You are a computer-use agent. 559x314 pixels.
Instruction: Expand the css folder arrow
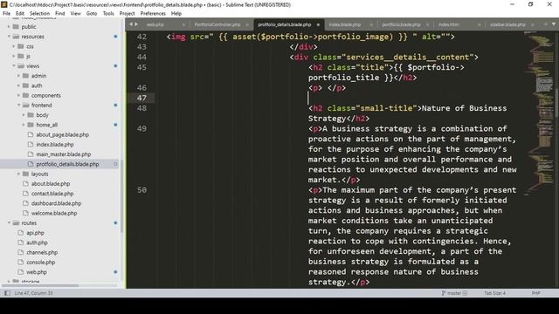14,46
